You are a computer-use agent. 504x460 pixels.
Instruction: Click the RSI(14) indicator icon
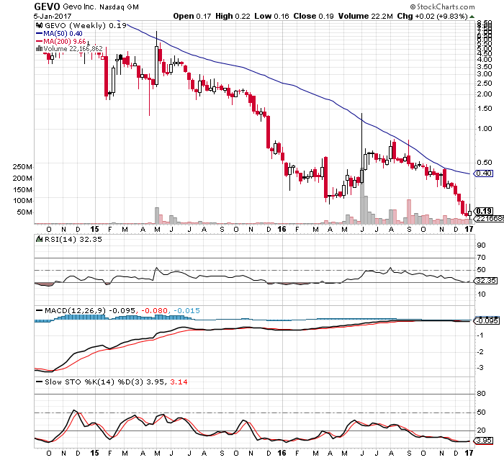tap(39, 239)
